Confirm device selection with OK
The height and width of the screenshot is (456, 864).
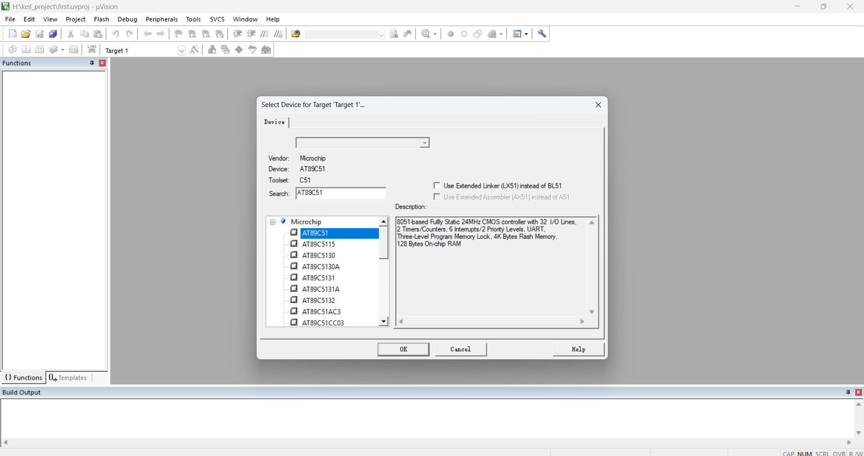[403, 349]
